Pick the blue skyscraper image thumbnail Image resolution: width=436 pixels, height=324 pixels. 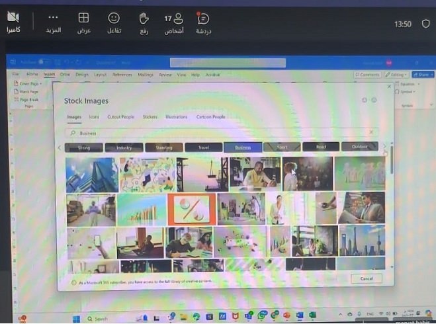pos(91,175)
